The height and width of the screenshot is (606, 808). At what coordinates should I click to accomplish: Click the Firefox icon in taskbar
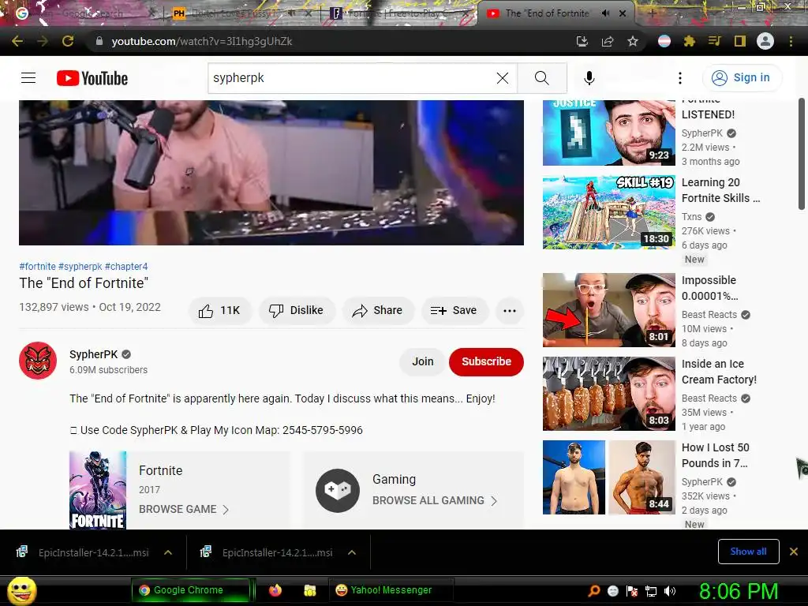[x=275, y=590]
